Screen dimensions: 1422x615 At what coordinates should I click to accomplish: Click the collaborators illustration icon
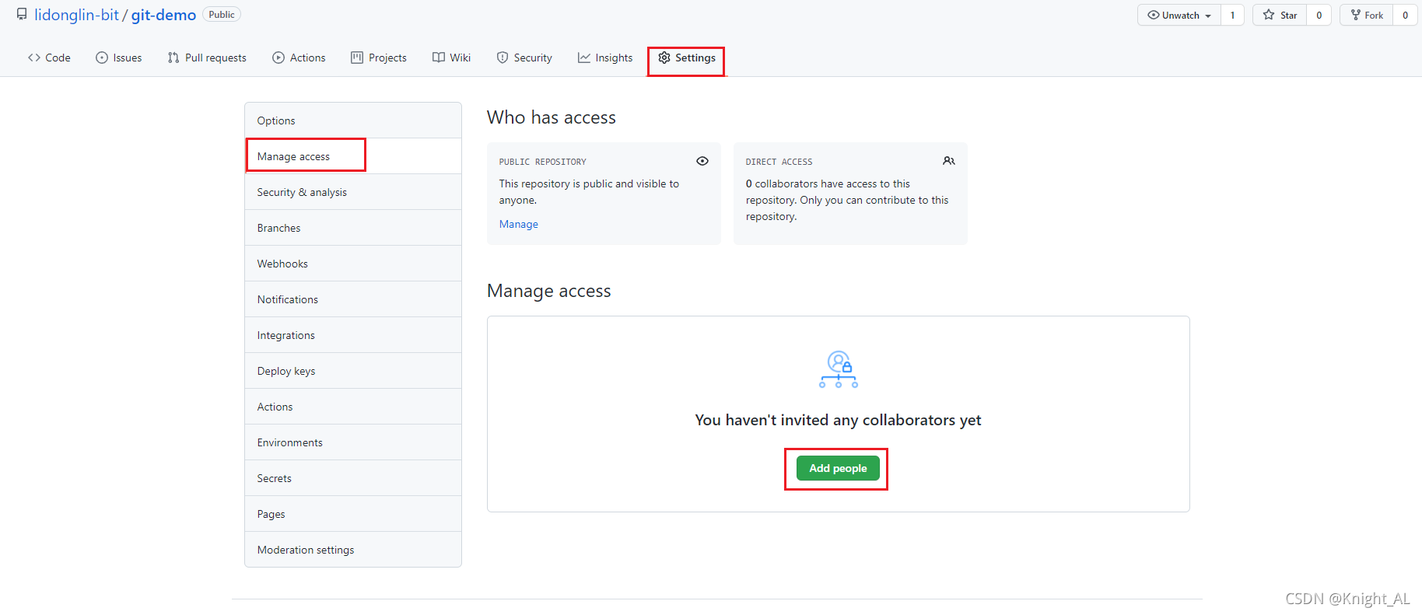coord(839,369)
